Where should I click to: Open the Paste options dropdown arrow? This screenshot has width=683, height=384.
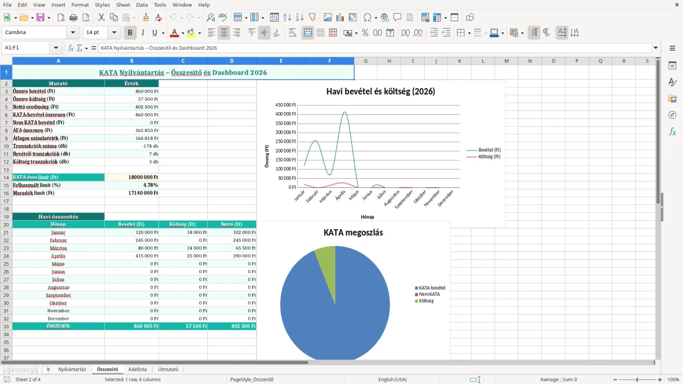click(x=134, y=18)
